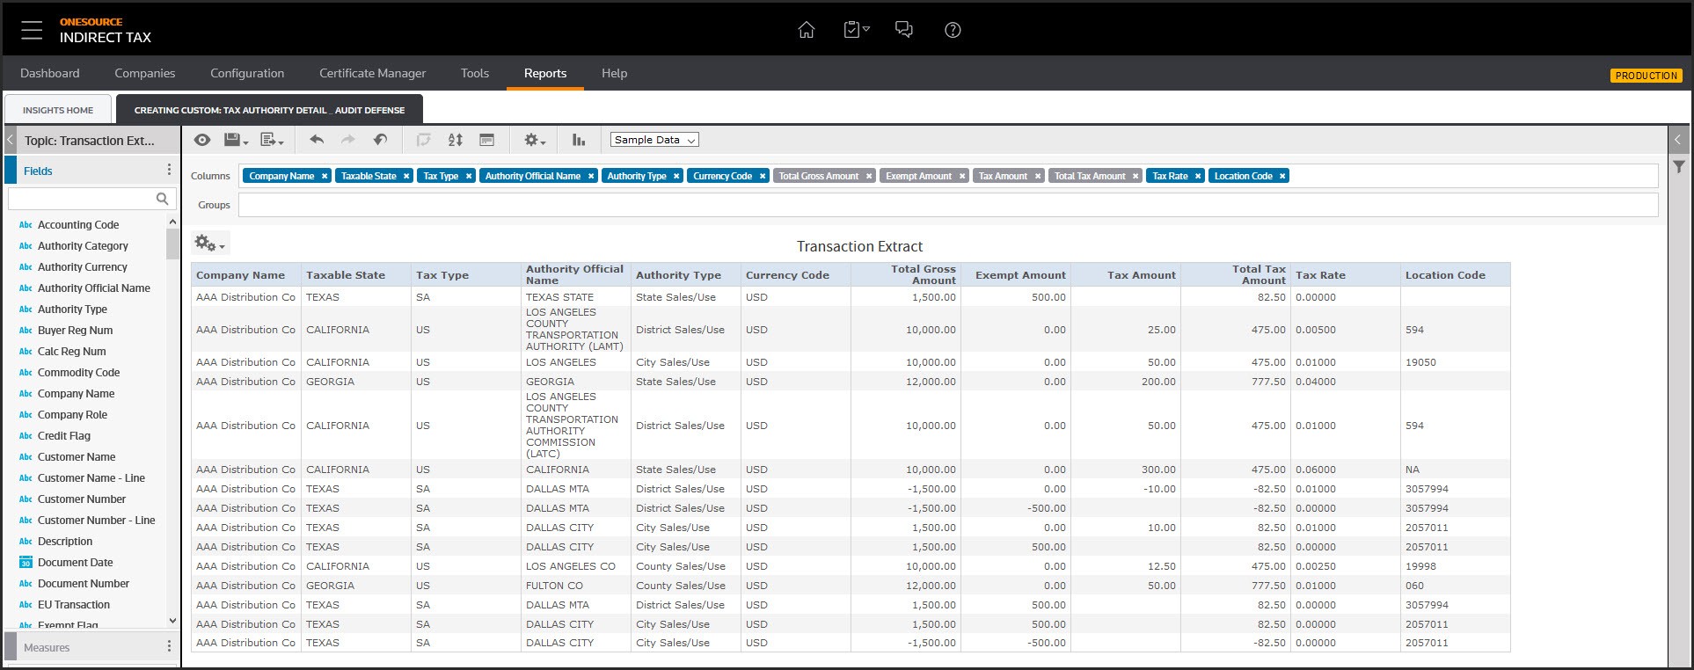The image size is (1694, 670).
Task: Collapse the Topic panel with left chevron
Action: click(11, 141)
